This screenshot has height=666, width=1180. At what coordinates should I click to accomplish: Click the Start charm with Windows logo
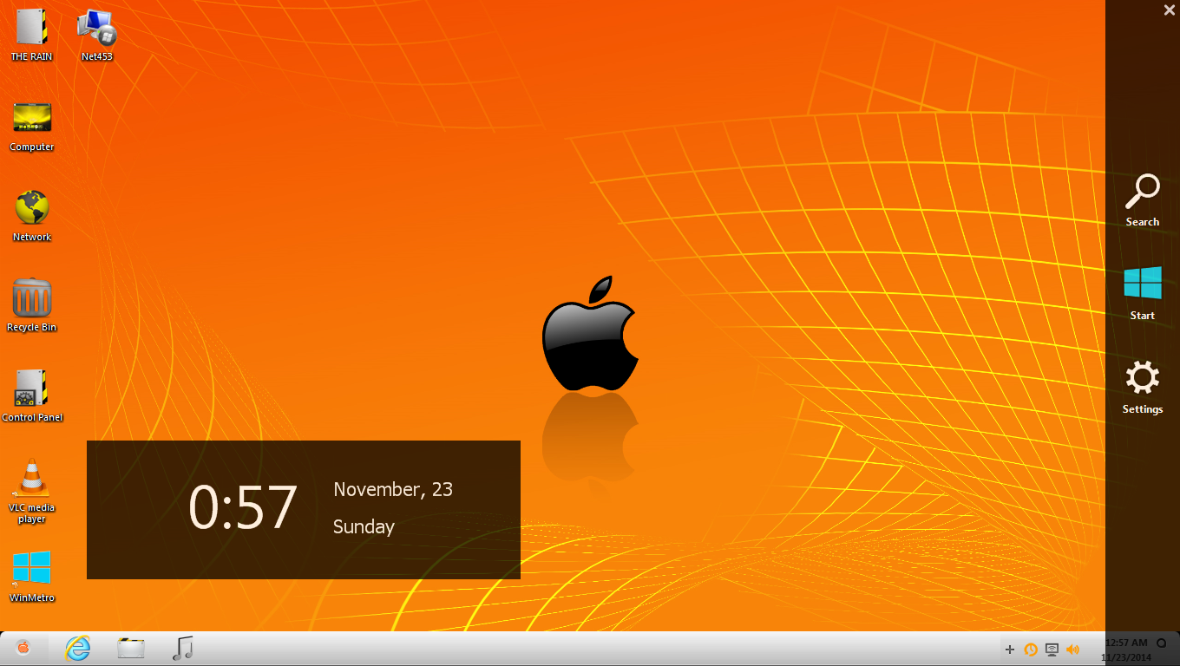click(1143, 293)
